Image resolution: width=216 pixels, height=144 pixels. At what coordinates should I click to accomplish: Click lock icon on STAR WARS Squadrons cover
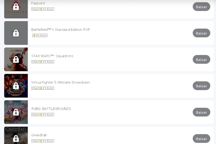point(16,59)
